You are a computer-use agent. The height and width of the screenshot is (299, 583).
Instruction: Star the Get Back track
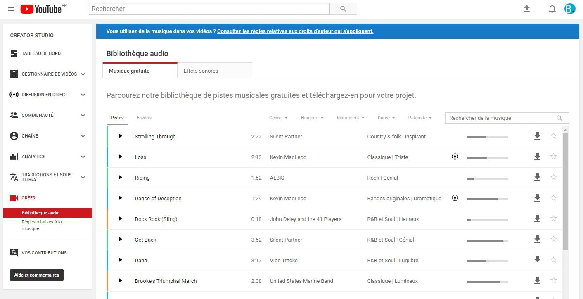554,239
